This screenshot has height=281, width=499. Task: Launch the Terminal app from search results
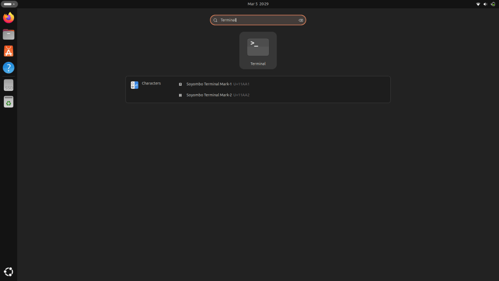(x=258, y=50)
